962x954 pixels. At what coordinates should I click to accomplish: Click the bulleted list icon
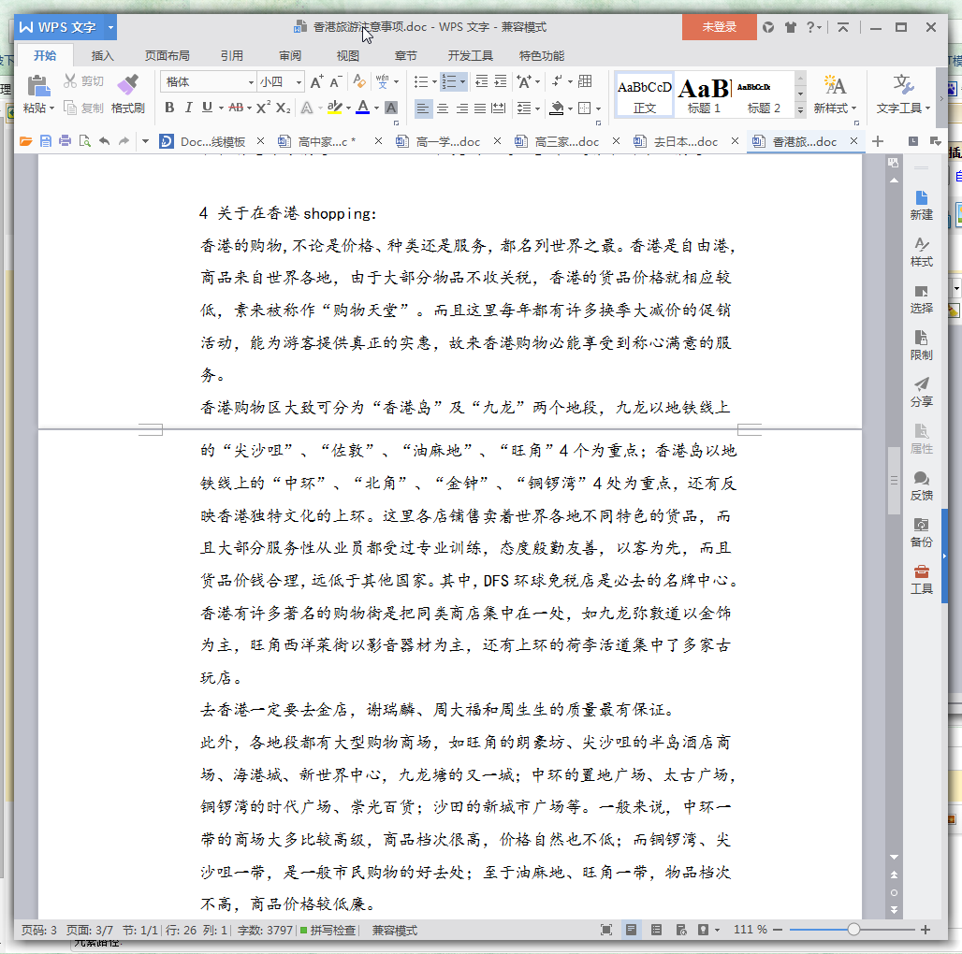tap(421, 81)
